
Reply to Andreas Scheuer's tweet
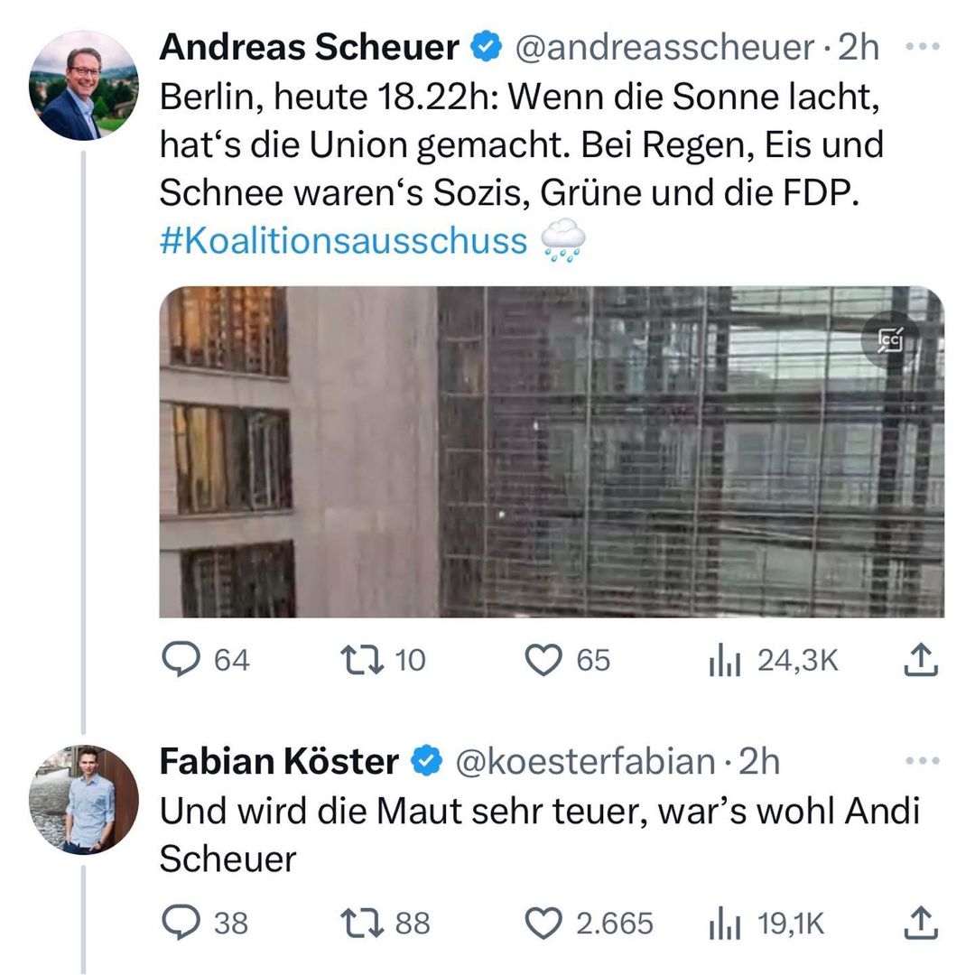[181, 661]
